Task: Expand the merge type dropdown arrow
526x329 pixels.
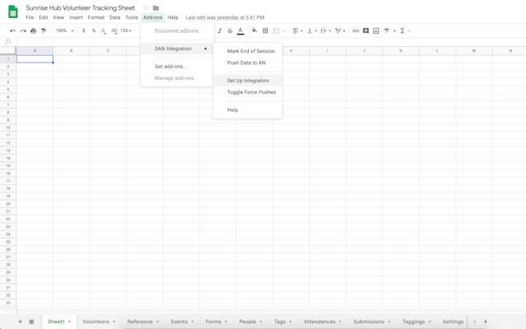Action: click(284, 31)
